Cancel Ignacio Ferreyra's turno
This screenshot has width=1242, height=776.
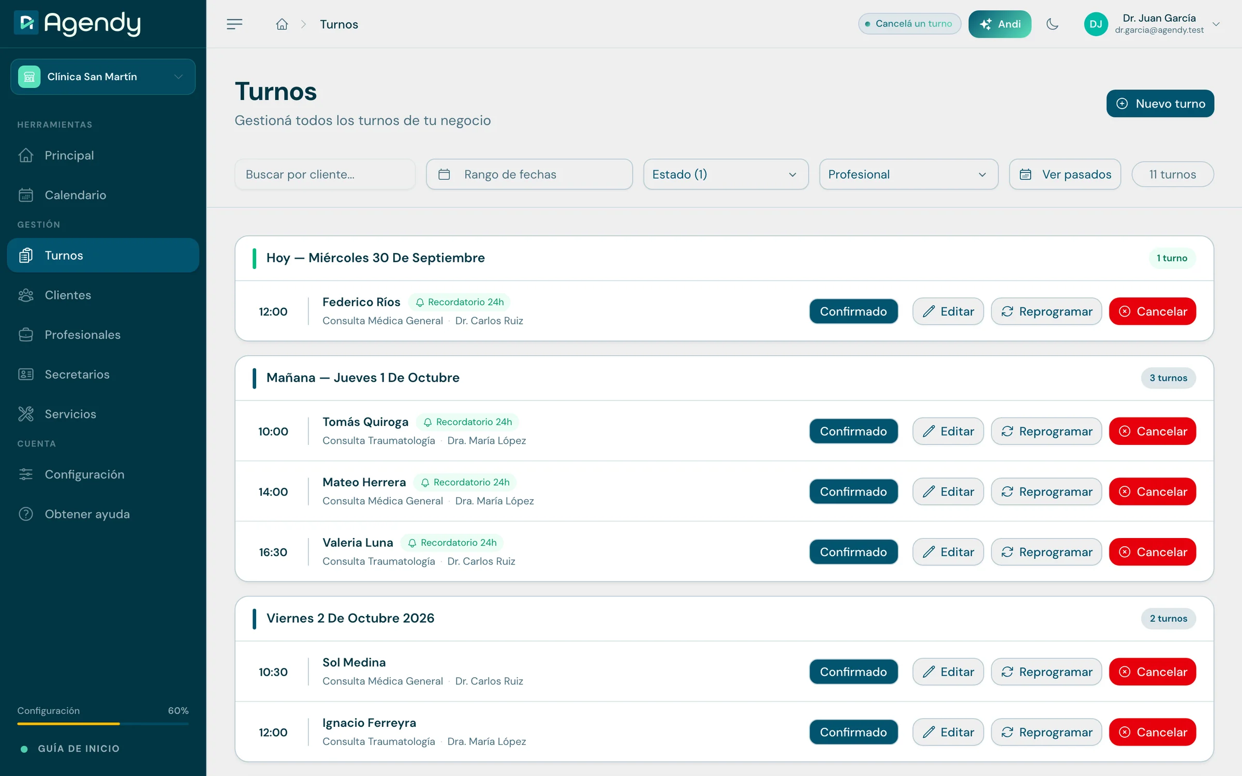point(1152,732)
